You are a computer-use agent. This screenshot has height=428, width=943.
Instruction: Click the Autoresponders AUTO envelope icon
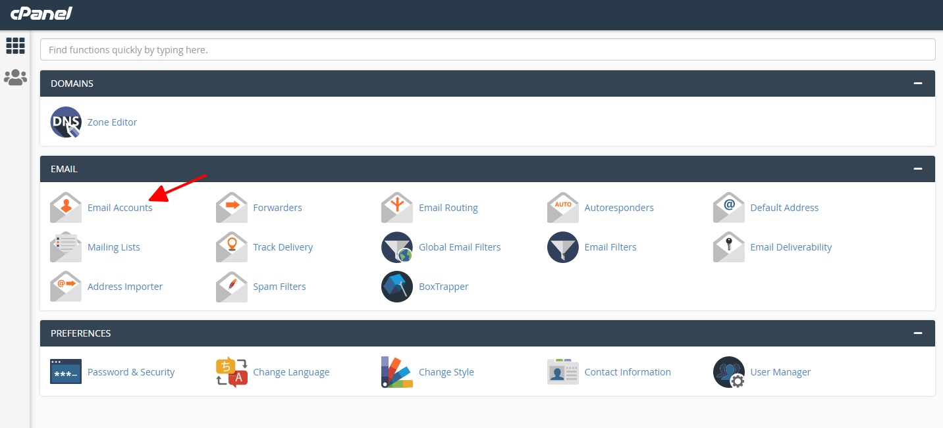click(x=563, y=208)
